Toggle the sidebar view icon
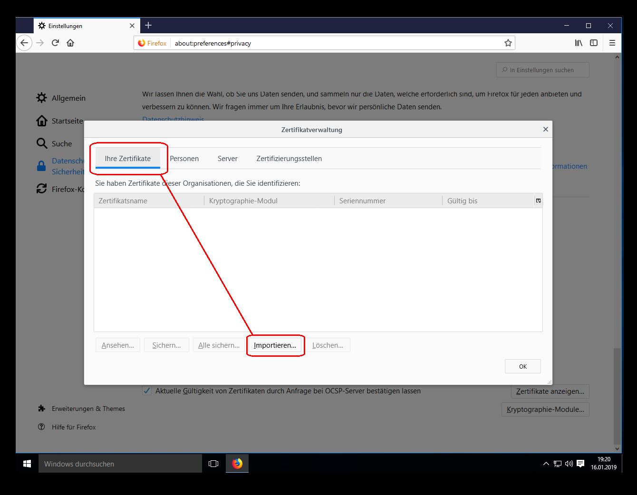This screenshot has width=637, height=495. point(594,43)
